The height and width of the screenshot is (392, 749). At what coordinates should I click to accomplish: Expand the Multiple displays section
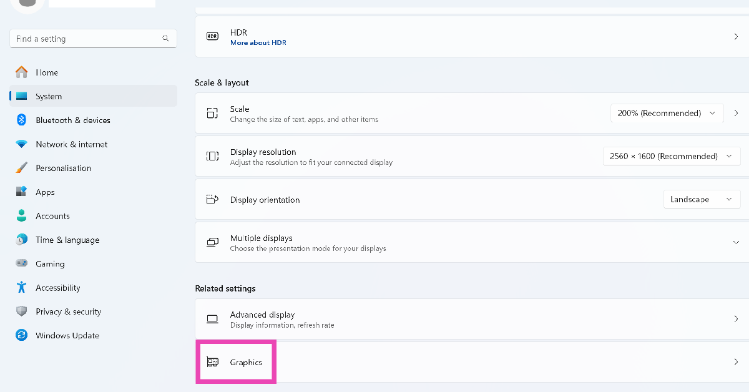point(736,242)
